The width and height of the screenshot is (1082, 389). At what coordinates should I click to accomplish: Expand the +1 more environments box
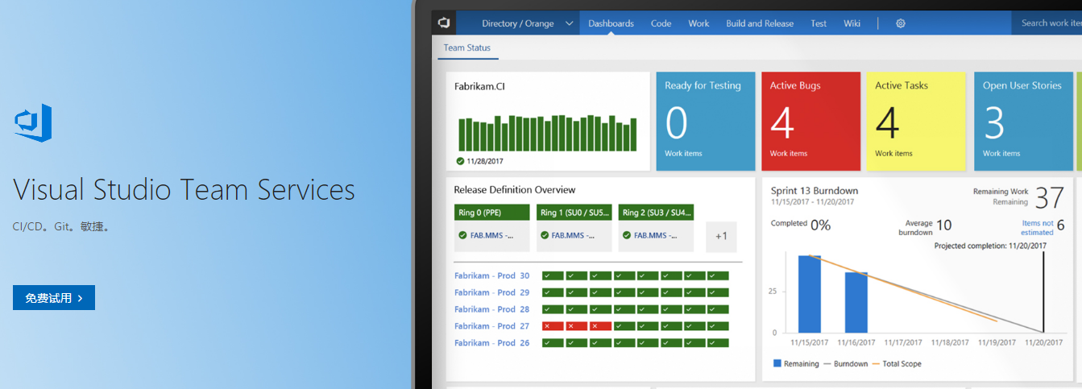click(721, 237)
